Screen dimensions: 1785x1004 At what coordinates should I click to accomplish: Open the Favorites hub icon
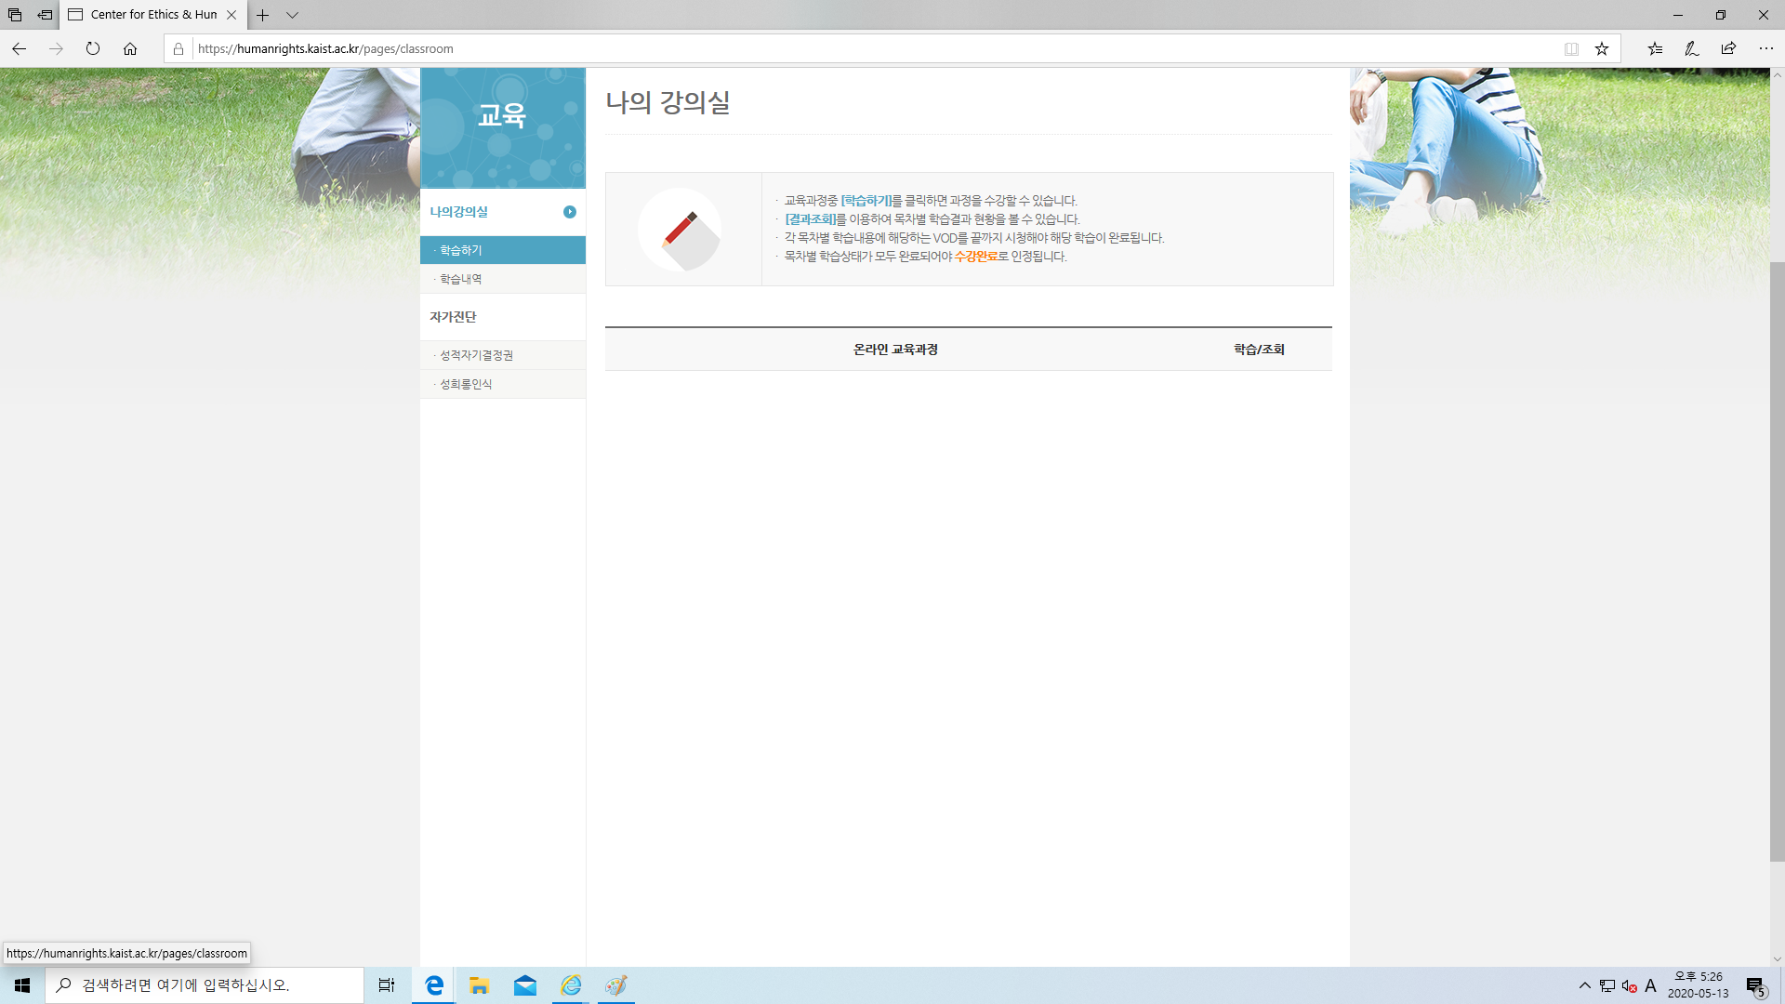pyautogui.click(x=1655, y=48)
